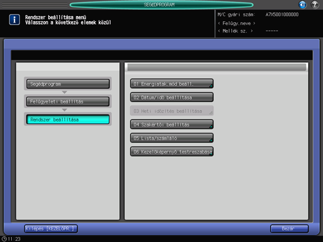Viewport: 323px width, 242px height.
Task: Select the greyed-out 03 Heti időzítés beállítása
Action: tap(172, 111)
